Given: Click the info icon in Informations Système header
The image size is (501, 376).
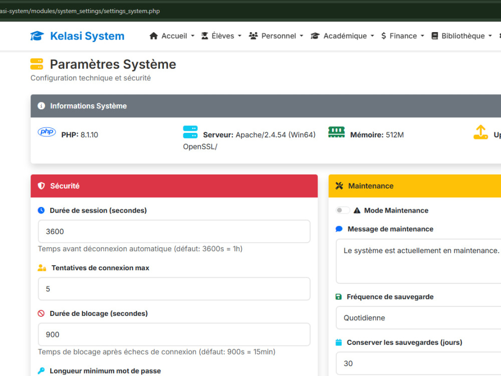Looking at the screenshot, I should [x=41, y=106].
